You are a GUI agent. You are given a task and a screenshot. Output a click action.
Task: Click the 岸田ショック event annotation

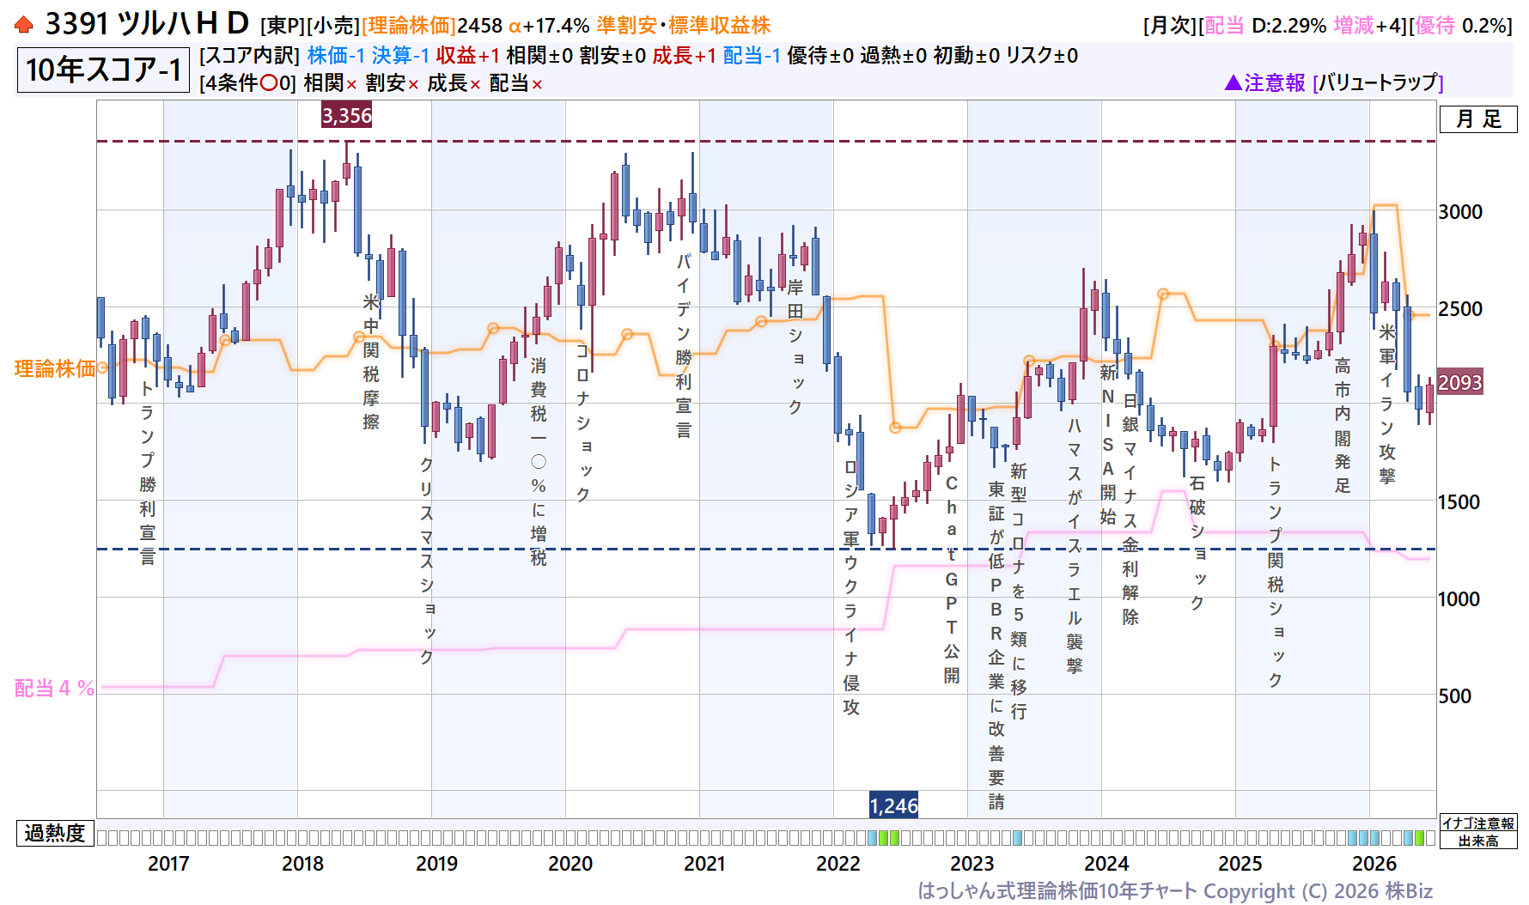tap(795, 346)
